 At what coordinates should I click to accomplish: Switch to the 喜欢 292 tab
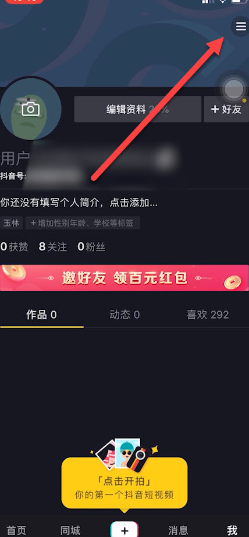pos(208,315)
